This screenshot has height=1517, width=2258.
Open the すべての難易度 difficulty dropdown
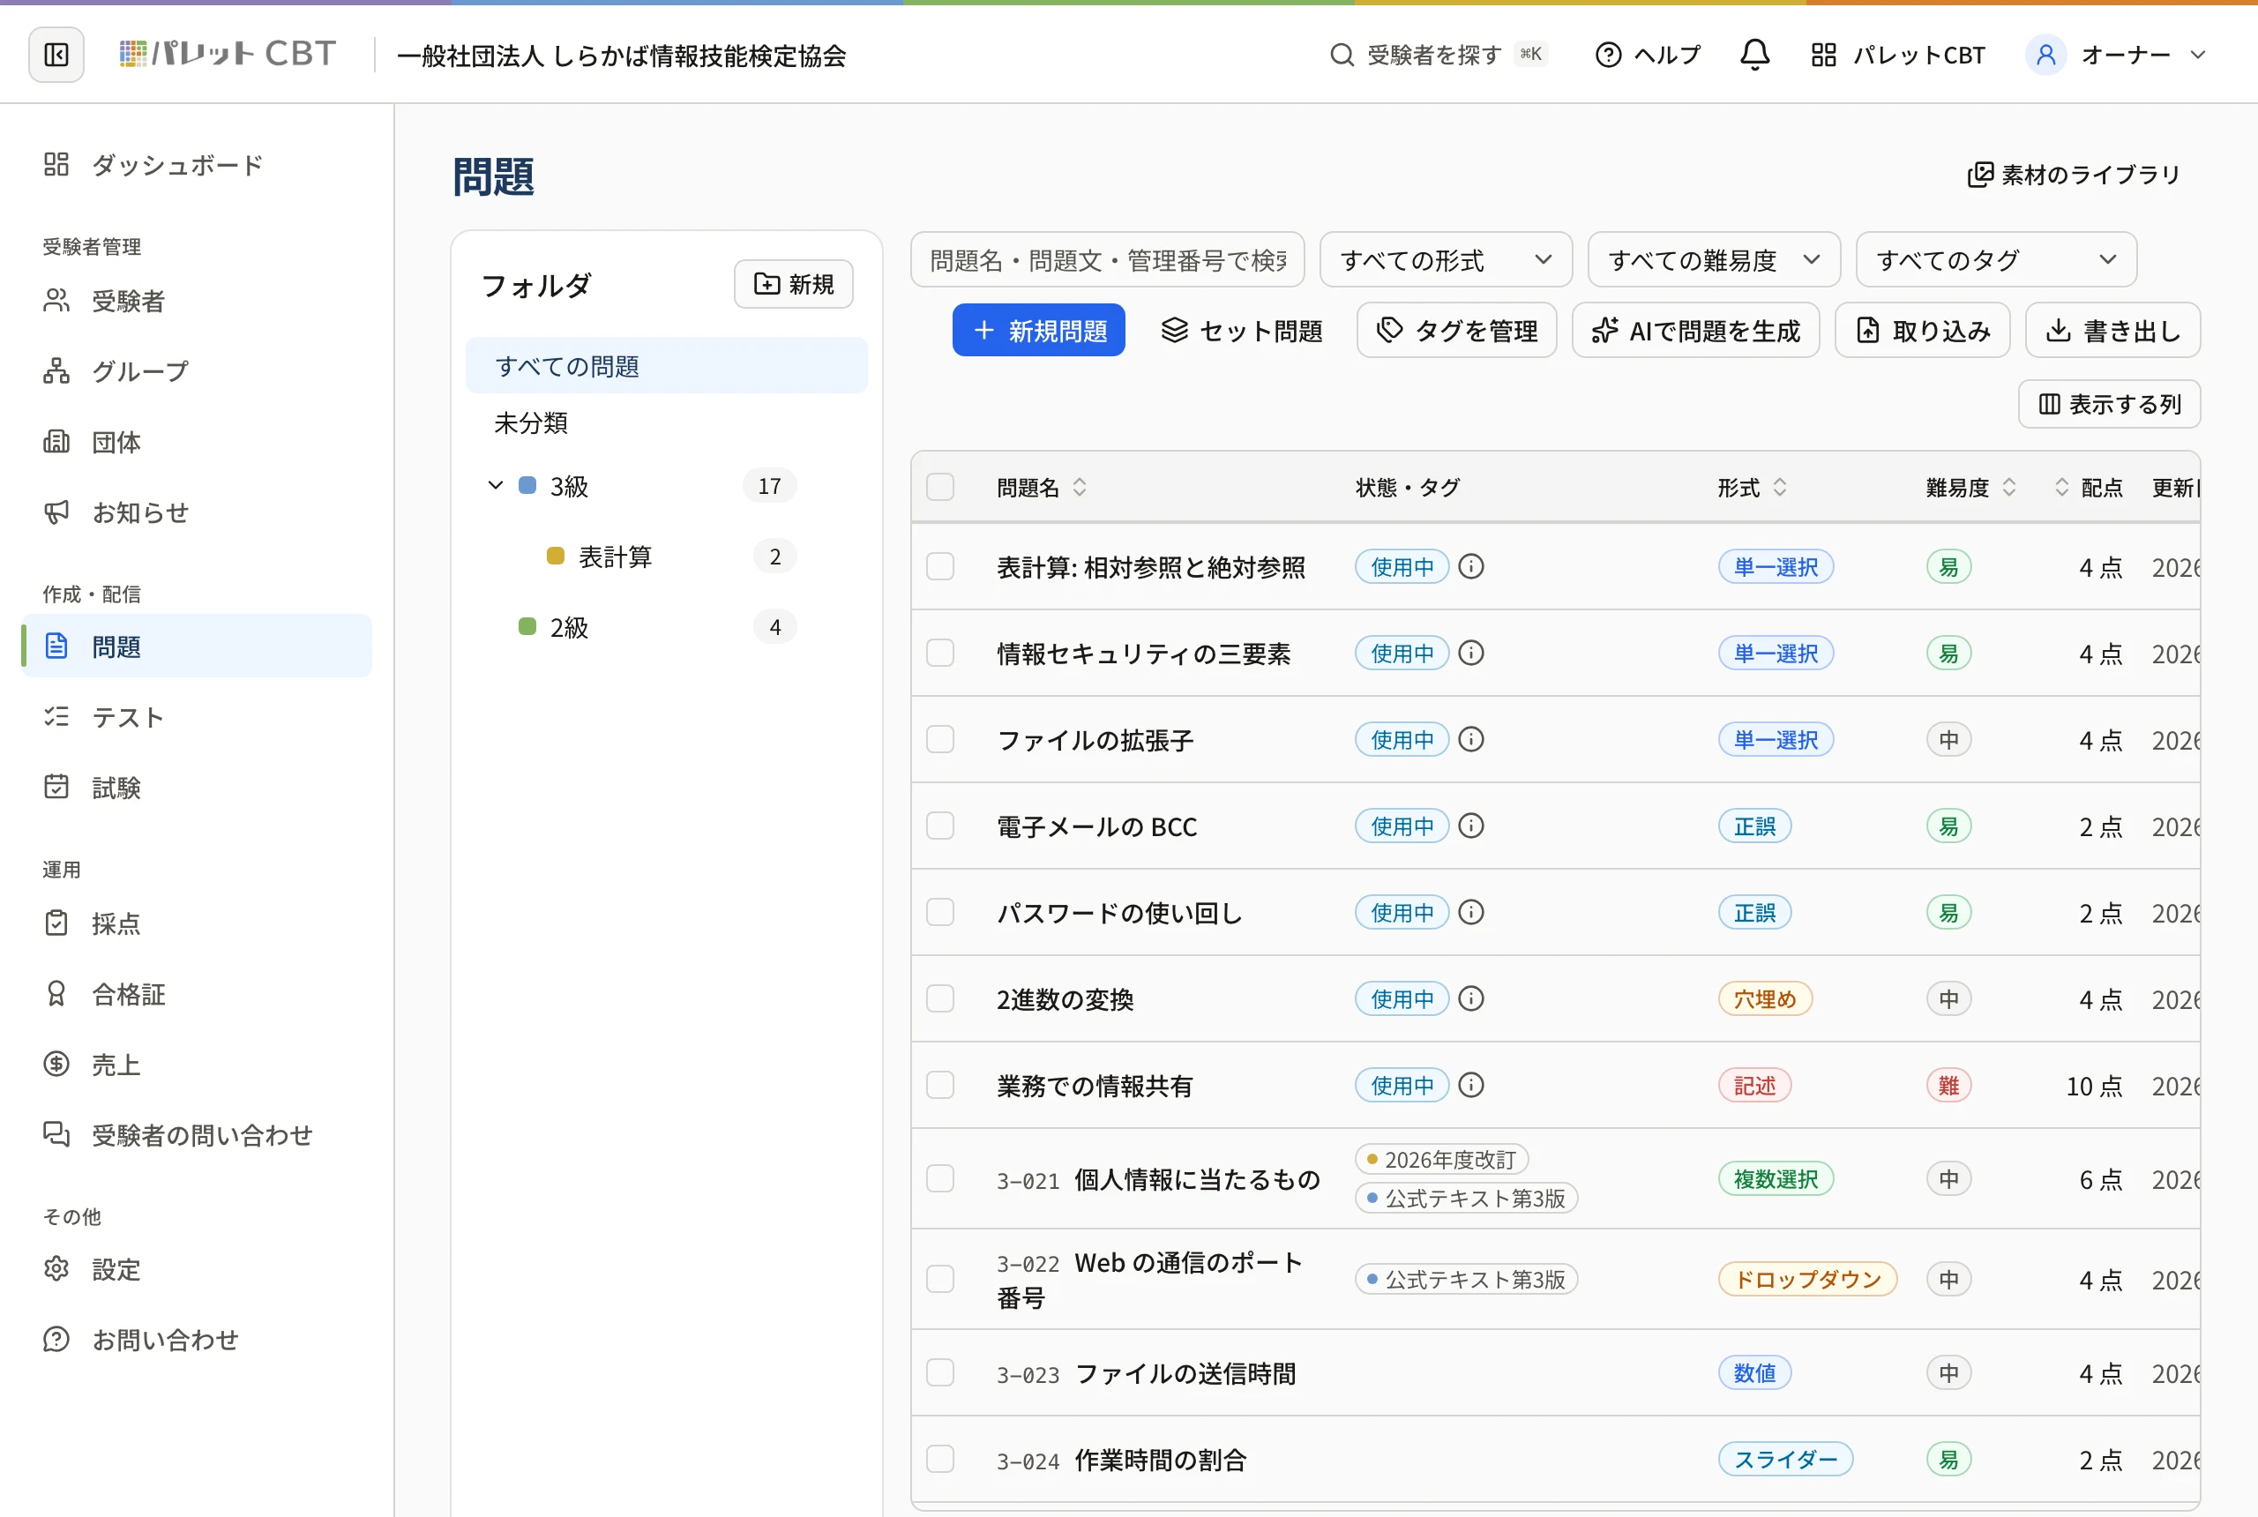(1713, 259)
